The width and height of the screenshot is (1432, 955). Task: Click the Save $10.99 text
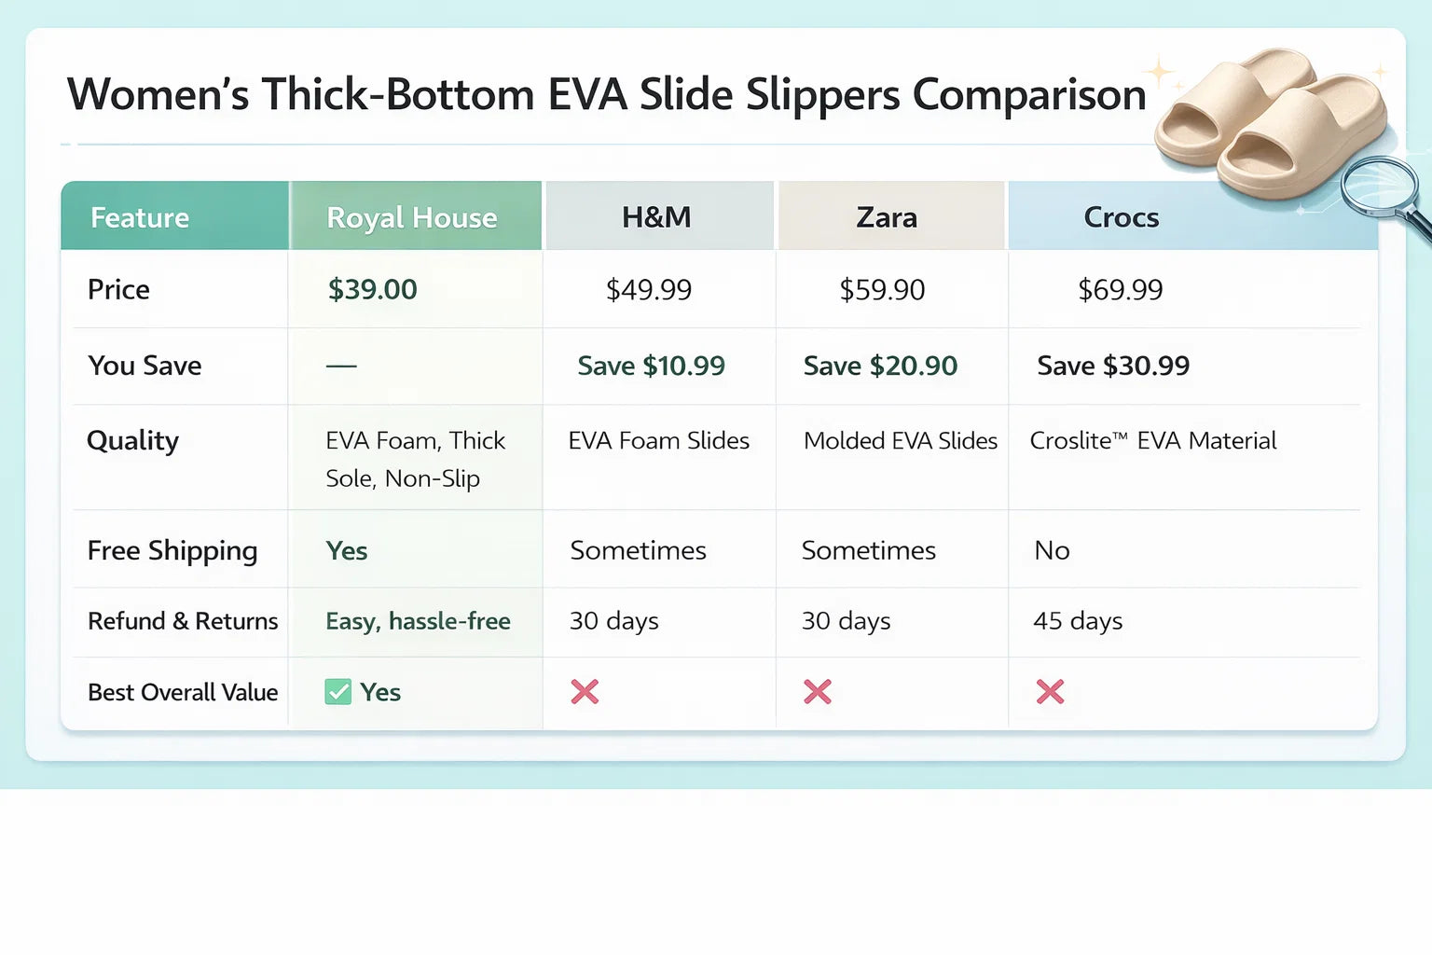pos(651,366)
